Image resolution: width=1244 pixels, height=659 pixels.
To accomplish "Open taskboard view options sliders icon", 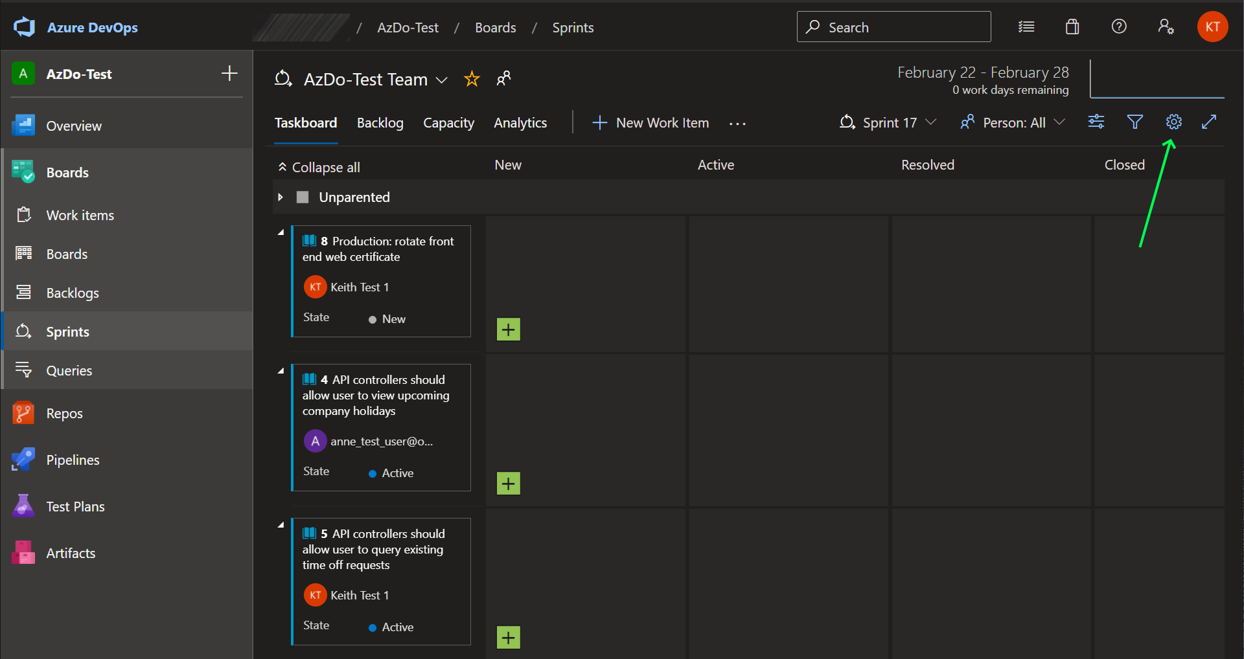I will point(1096,122).
